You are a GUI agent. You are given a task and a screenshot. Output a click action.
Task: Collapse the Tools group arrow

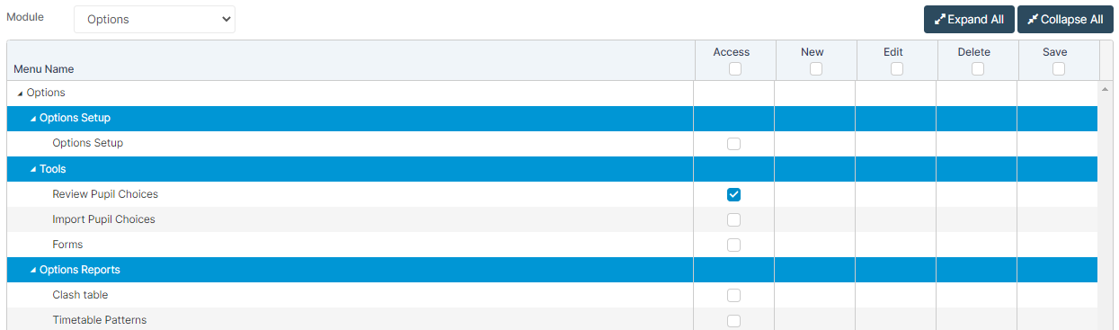tap(33, 169)
